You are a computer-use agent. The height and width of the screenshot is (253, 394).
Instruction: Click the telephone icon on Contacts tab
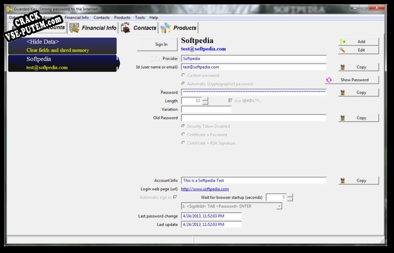[125, 28]
